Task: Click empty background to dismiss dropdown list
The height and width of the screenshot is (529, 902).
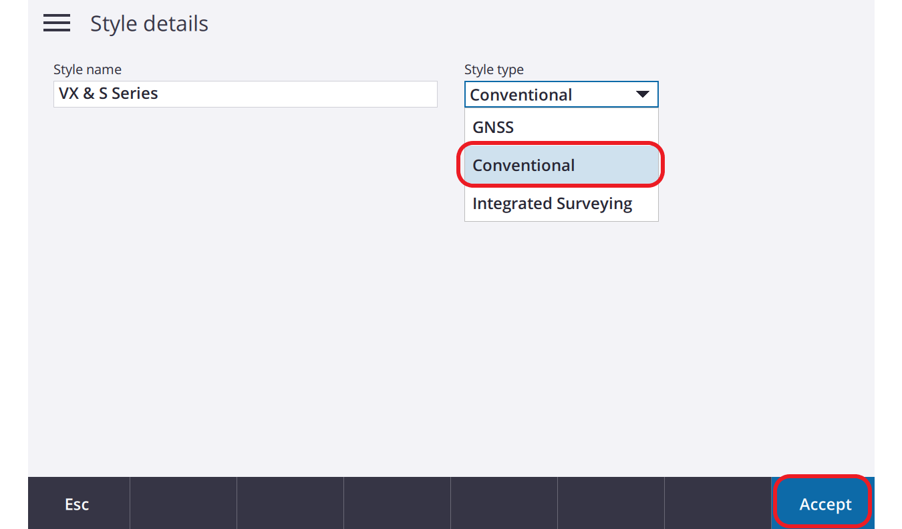Action: 267,301
